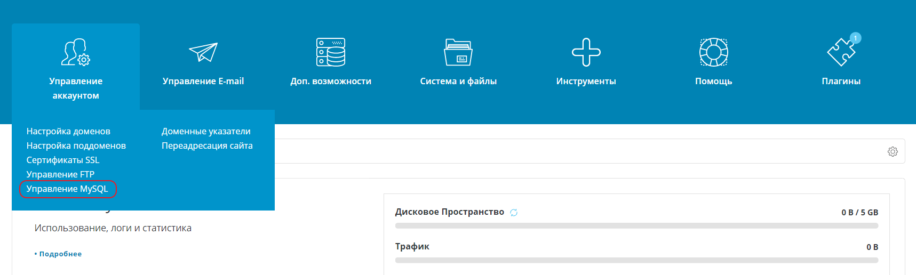Click the notification badge on Плагины

(x=856, y=38)
